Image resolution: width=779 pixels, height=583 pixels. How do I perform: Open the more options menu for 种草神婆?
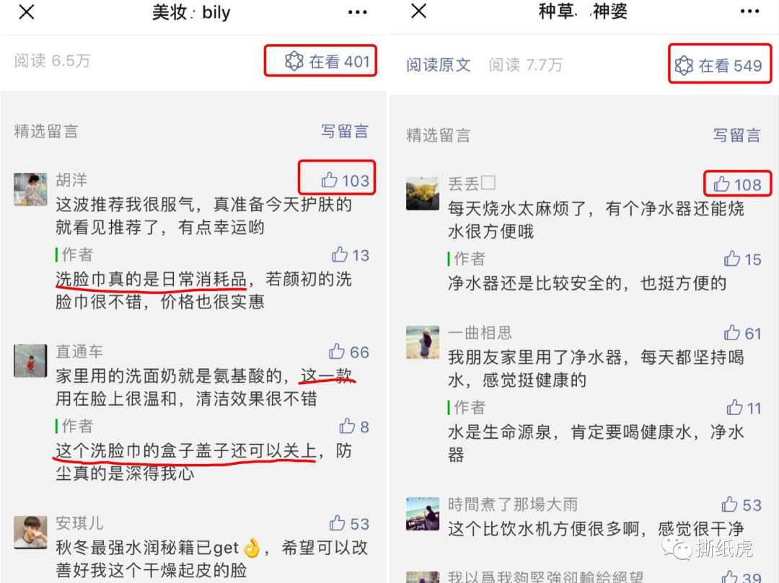749,11
